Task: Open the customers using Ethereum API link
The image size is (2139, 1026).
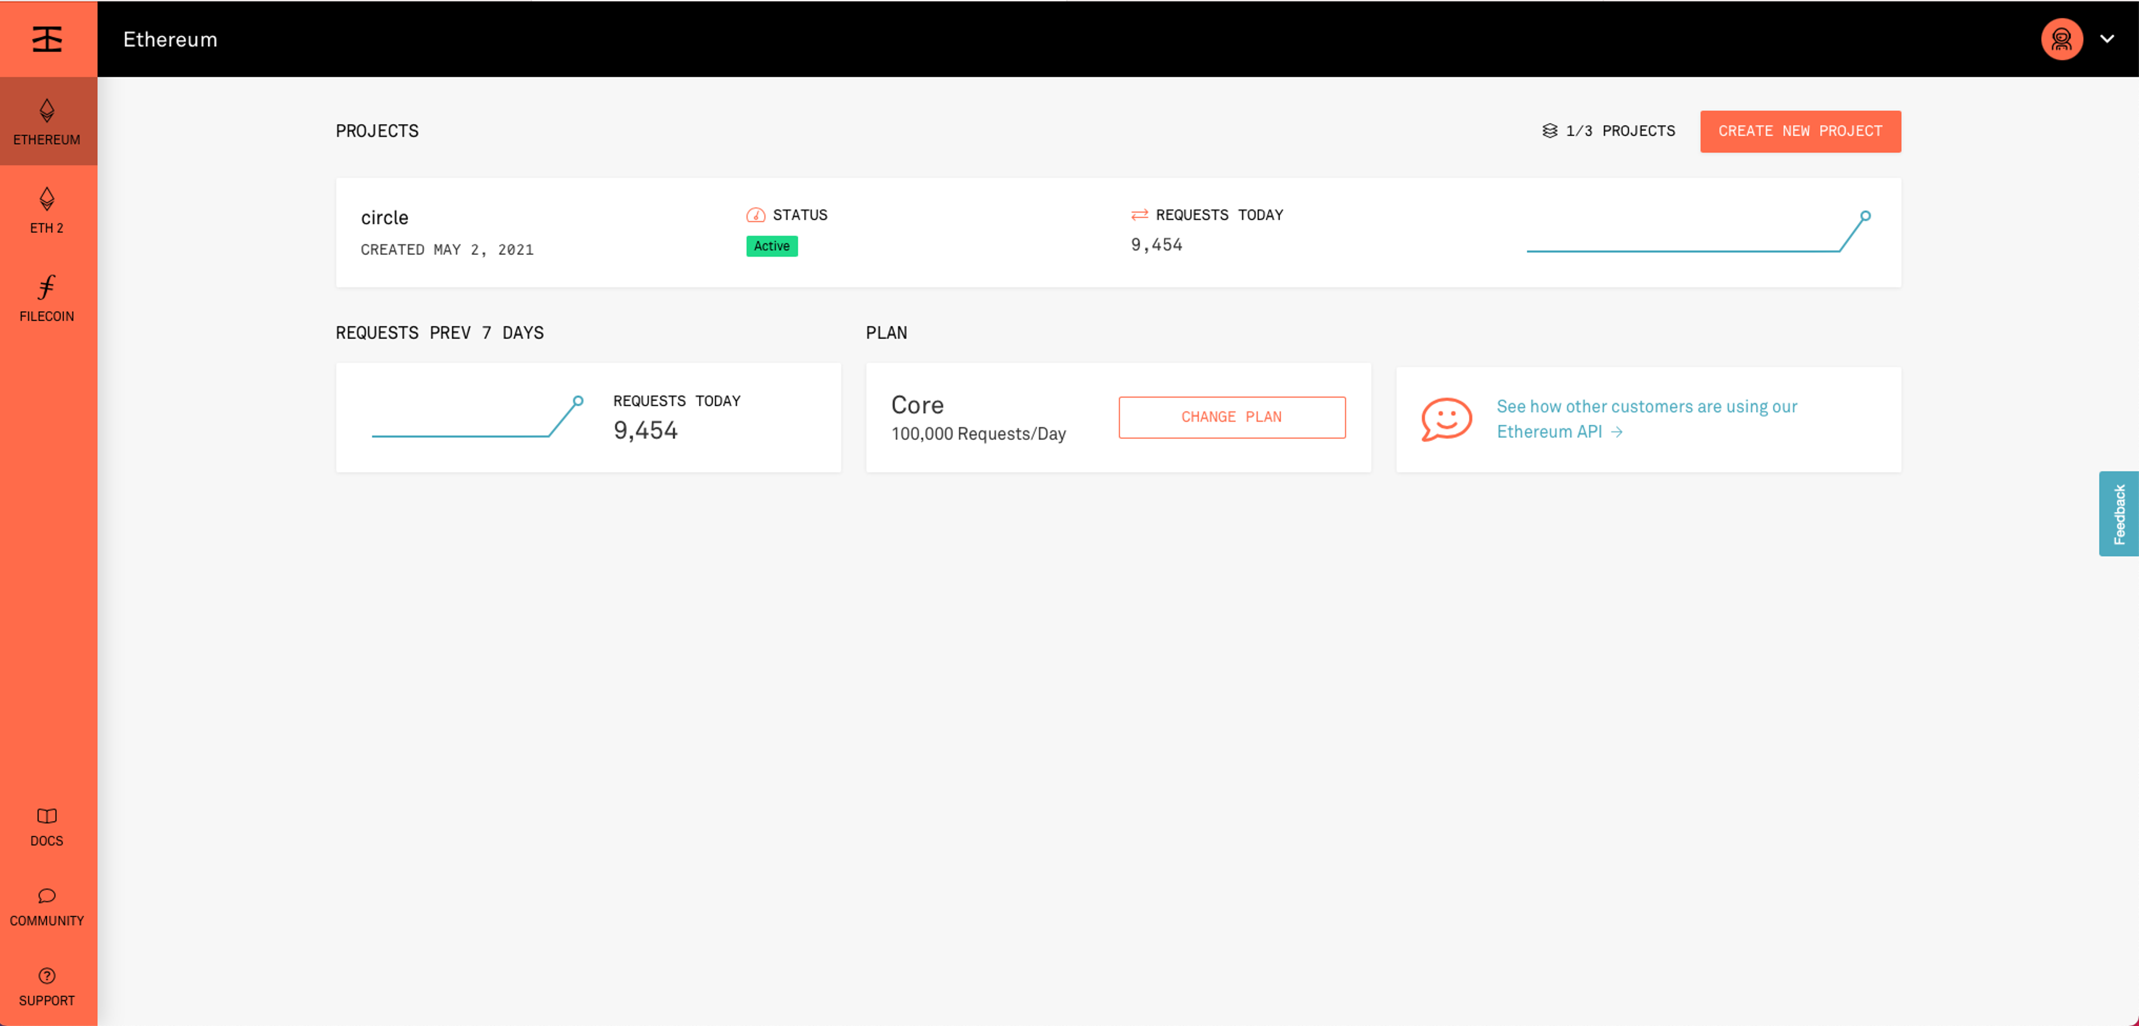Action: [1647, 419]
